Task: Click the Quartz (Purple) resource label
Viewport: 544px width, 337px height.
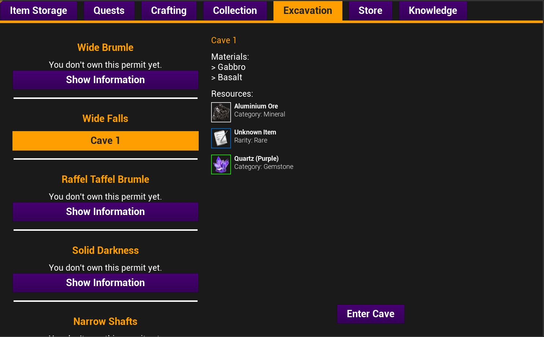Action: point(256,159)
